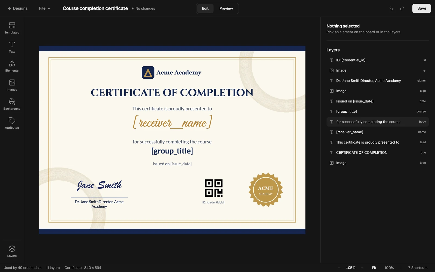Open the Attributes panel
The width and height of the screenshot is (435, 272).
(x=12, y=123)
